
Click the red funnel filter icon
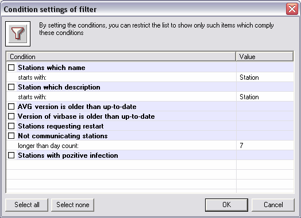[18, 34]
